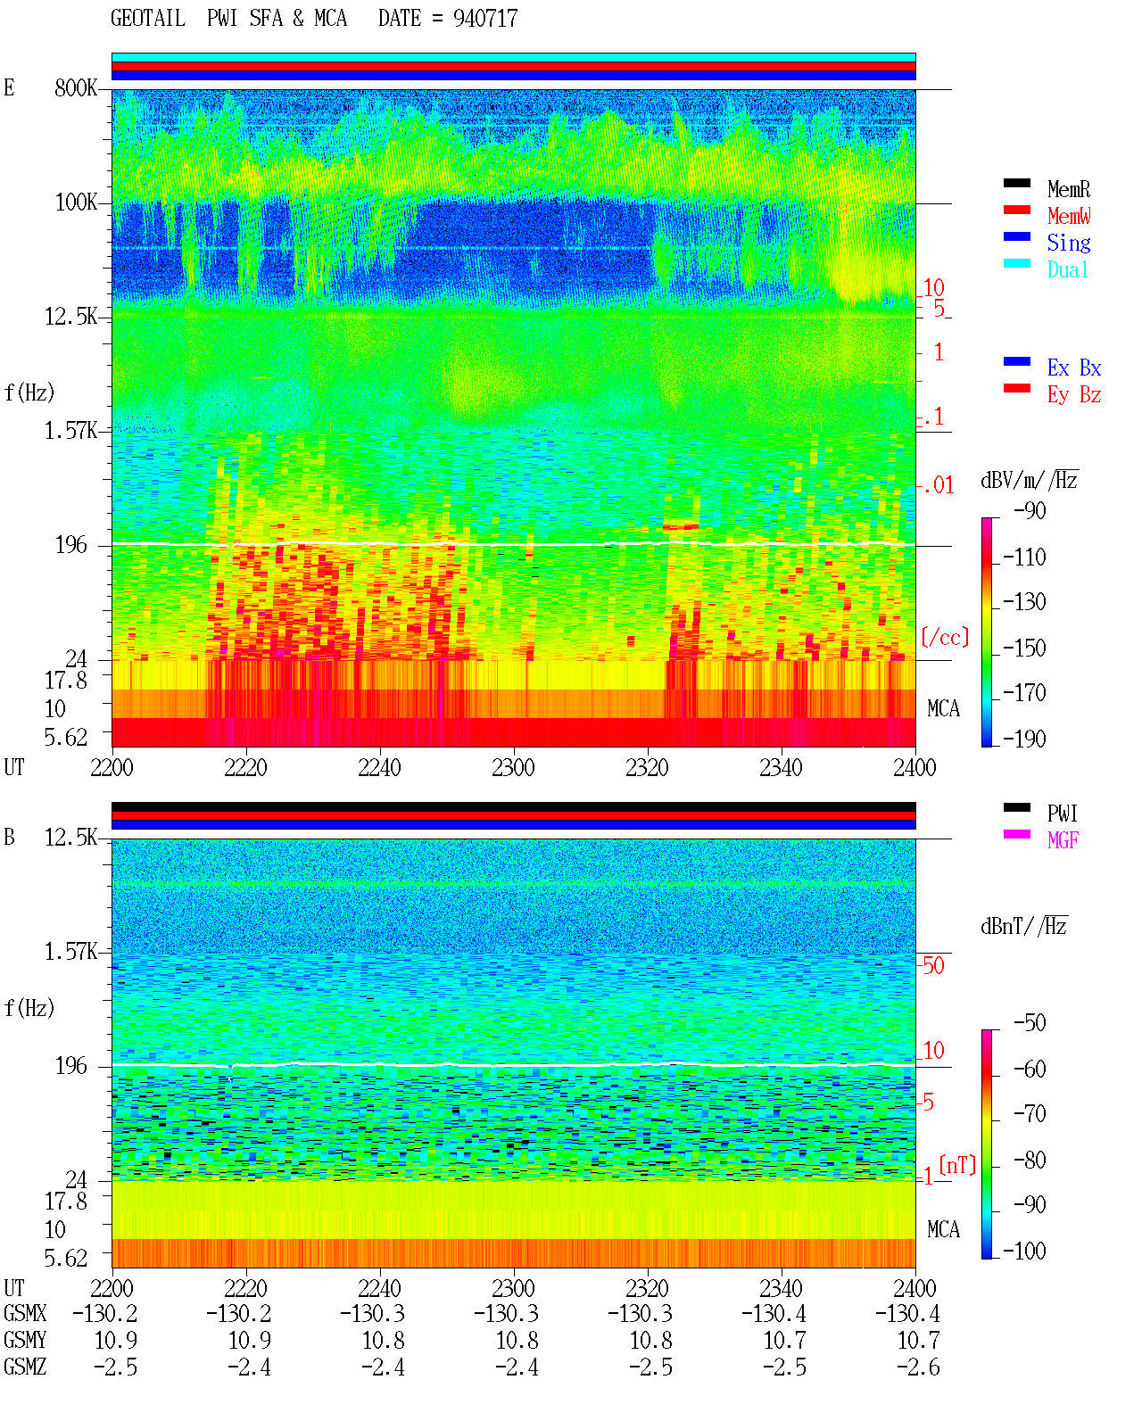Click the title text GEOTAIL PWI SFA & MCA
Viewport: 1142px width, 1421px height.
point(228,19)
